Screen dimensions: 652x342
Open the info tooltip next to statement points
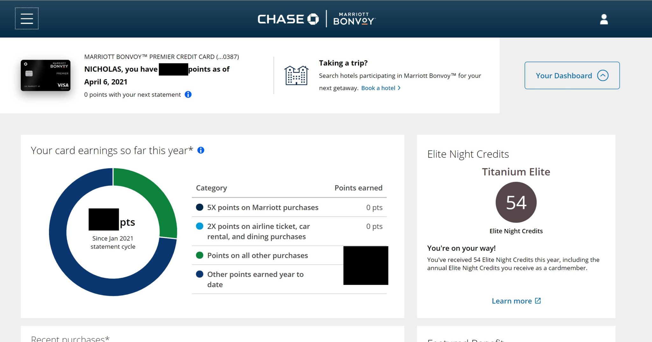188,94
